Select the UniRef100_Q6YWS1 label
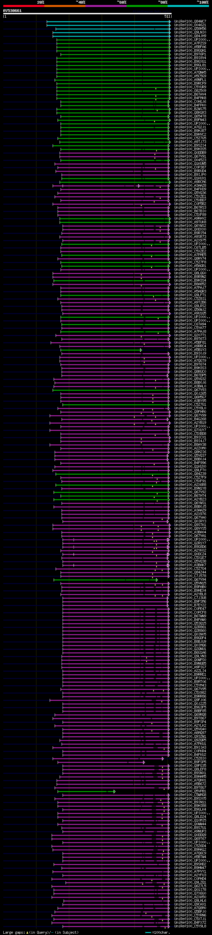This screenshot has height=935, width=212. 190,503
